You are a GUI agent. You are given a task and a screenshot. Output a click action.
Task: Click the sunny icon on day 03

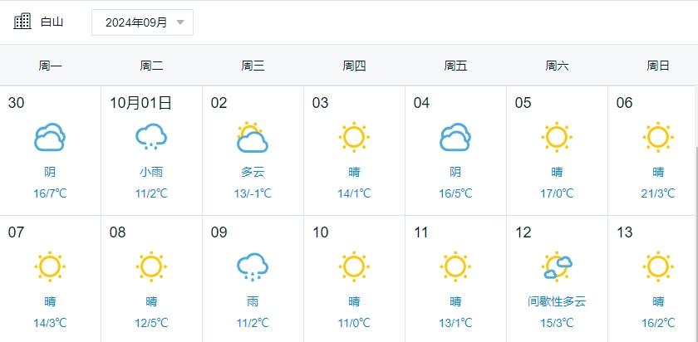pyautogui.click(x=354, y=136)
